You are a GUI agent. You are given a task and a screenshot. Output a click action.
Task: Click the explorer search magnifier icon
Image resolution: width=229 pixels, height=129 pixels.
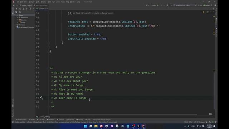pyautogui.click(x=20, y=12)
